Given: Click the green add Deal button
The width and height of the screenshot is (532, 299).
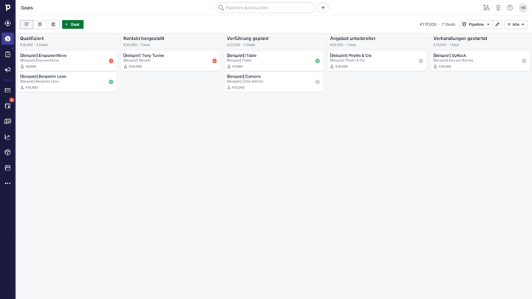Looking at the screenshot, I should pyautogui.click(x=72, y=24).
